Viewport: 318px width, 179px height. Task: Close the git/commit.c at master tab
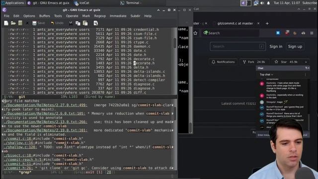258,23
